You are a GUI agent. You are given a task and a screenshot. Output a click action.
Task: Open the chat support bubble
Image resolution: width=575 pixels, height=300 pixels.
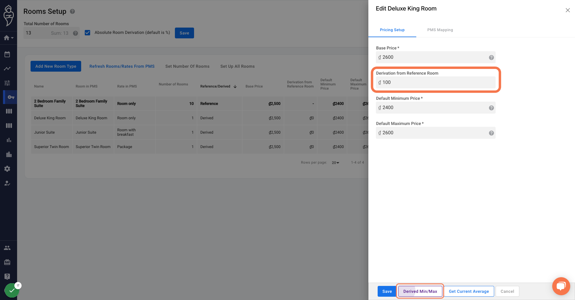561,286
